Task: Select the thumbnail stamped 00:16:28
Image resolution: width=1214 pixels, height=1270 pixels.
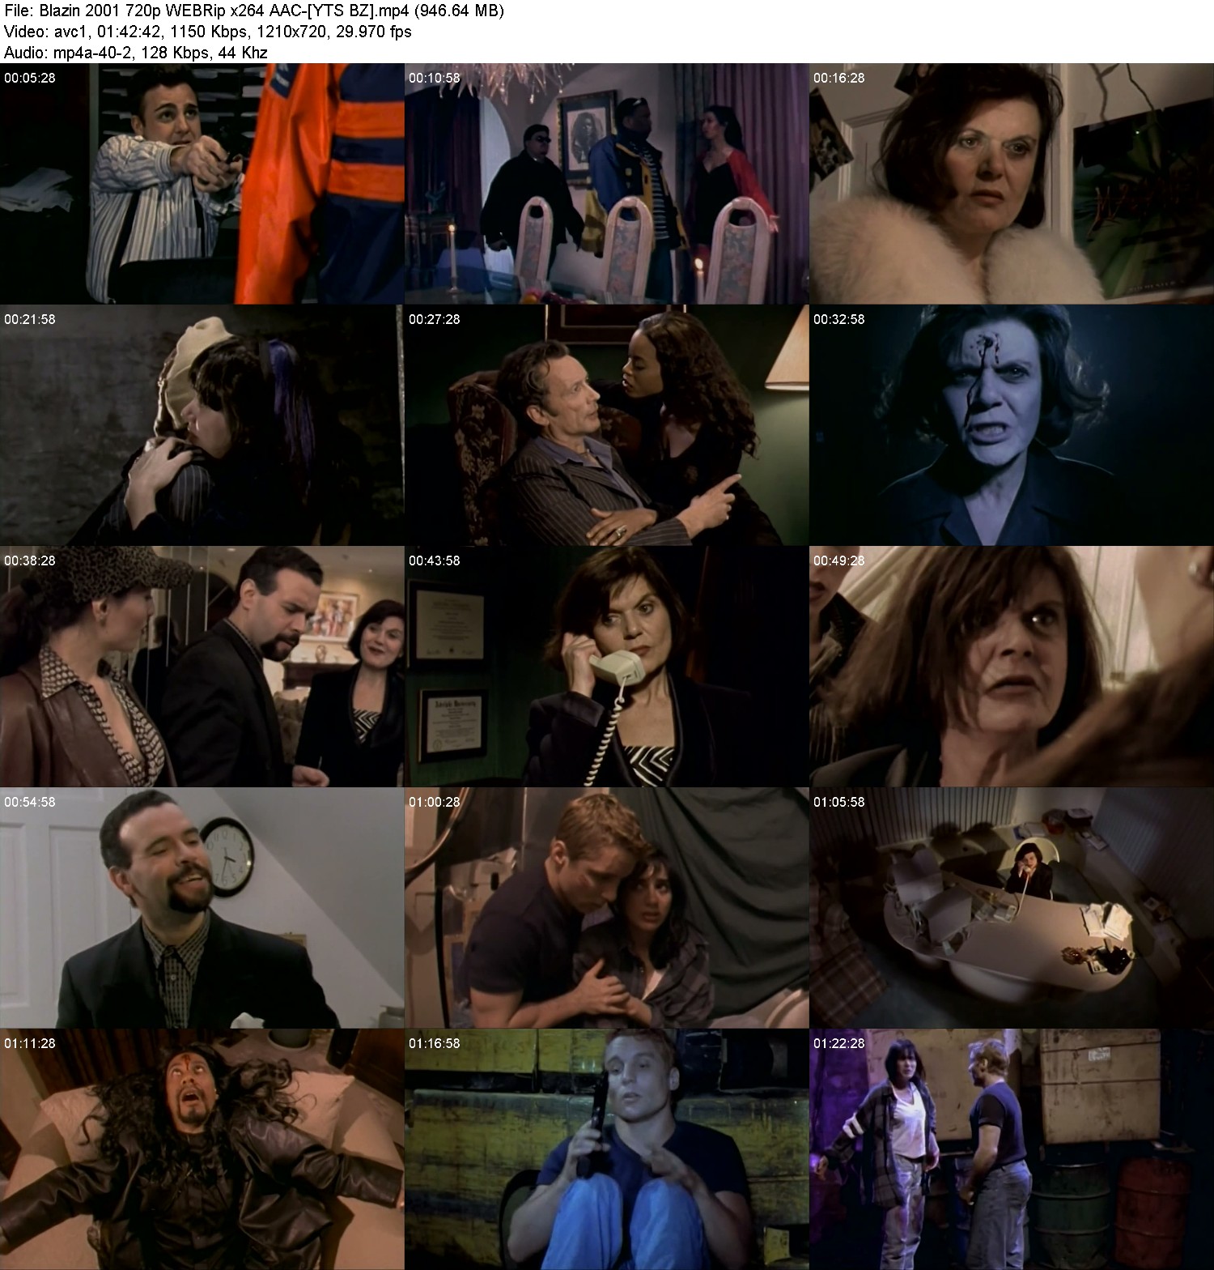Action: 1012,184
